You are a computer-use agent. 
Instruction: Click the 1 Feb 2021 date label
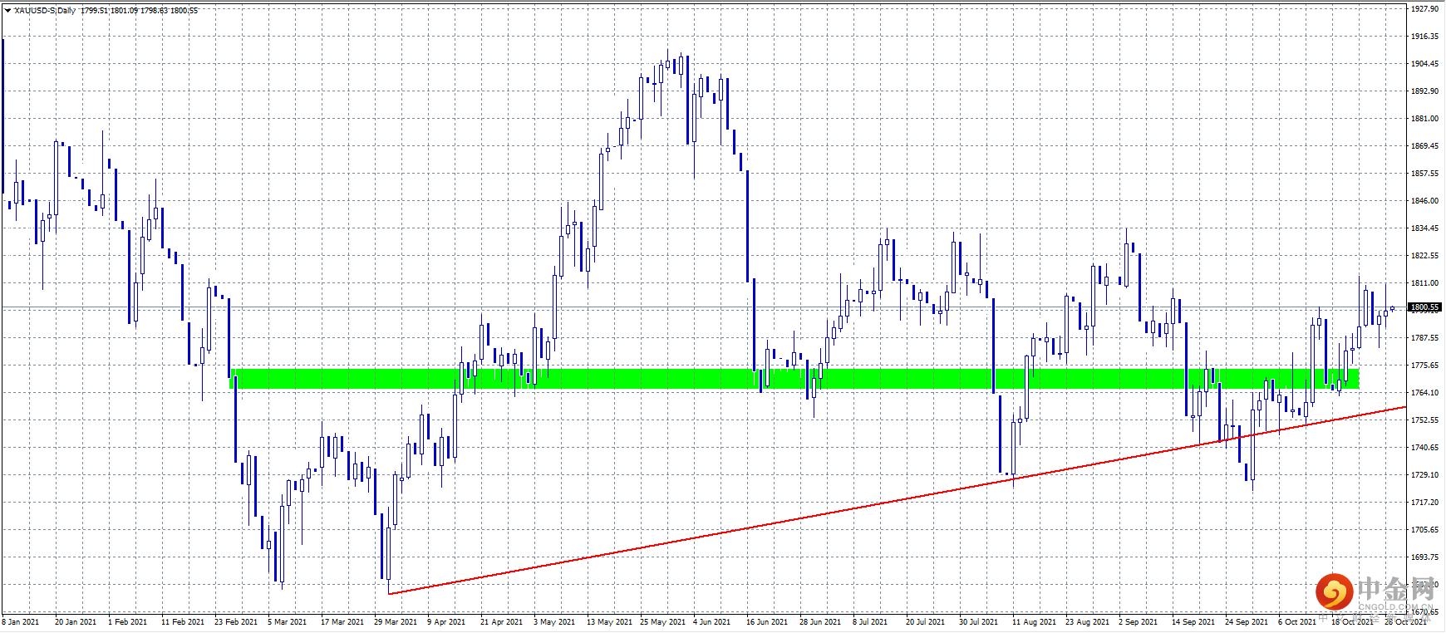coord(128,622)
